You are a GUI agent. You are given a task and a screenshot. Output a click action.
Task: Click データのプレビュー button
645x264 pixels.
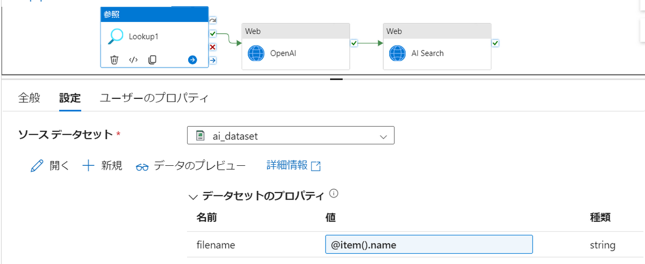[x=191, y=166]
